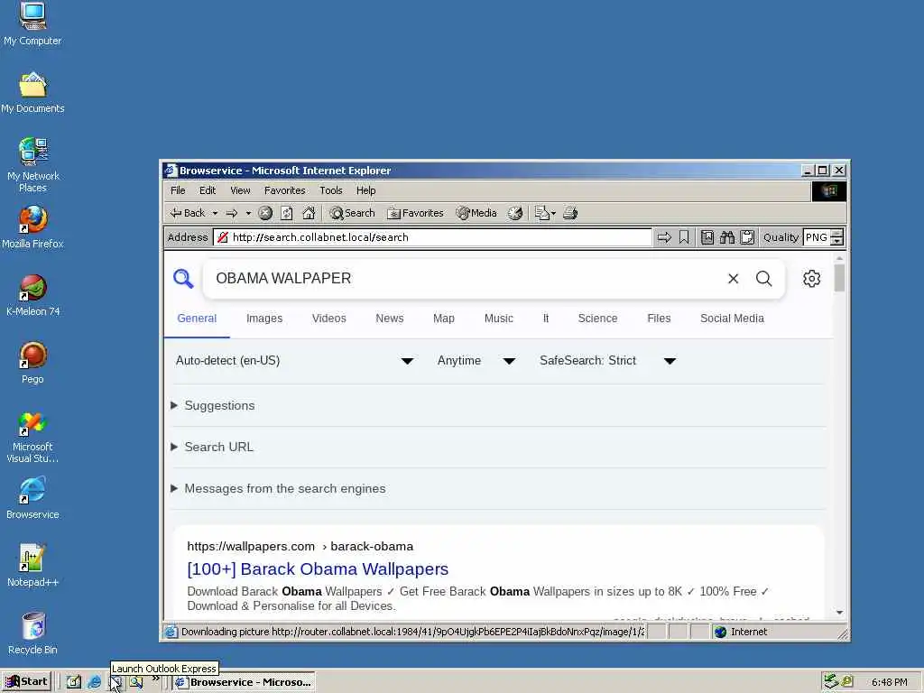This screenshot has height=693, width=924.
Task: Open the Edit menu
Action: click(208, 190)
